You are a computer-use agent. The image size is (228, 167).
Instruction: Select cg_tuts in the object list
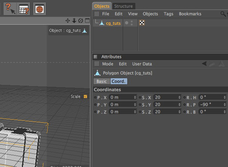click(113, 23)
